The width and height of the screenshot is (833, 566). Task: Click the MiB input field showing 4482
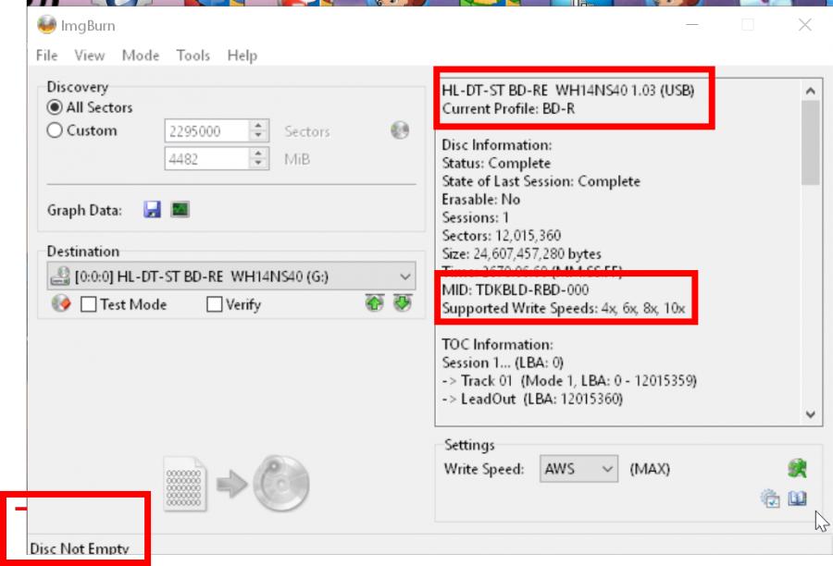(206, 159)
